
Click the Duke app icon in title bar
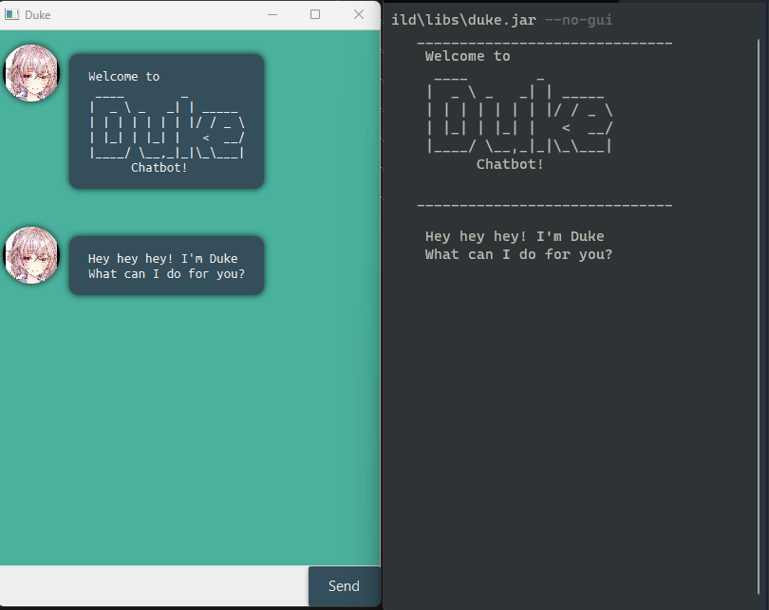coord(12,15)
